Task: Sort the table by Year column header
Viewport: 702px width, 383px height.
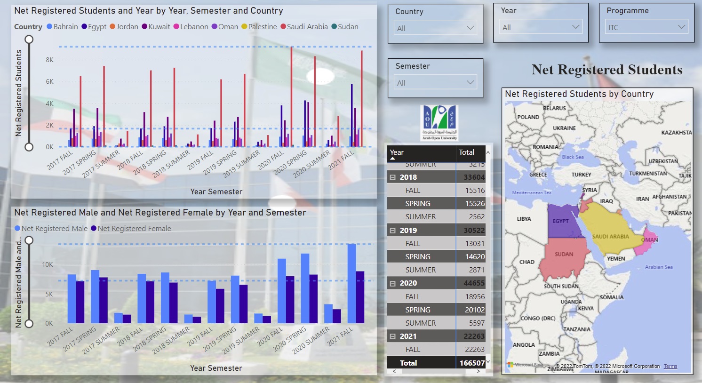Action: [397, 152]
